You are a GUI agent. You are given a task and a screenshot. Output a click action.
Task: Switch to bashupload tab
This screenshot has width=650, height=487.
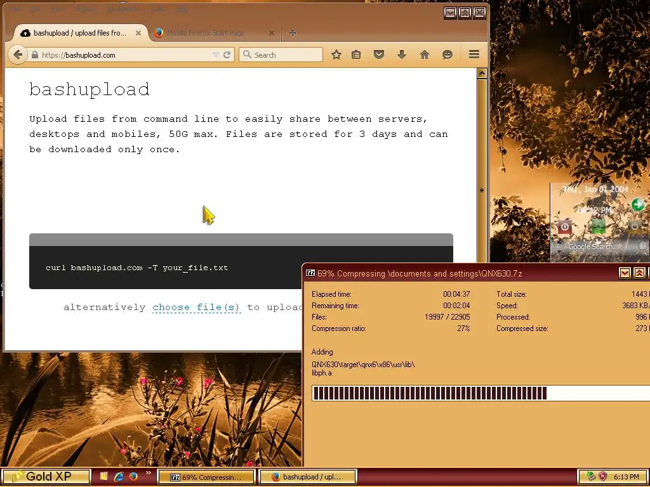coord(79,33)
